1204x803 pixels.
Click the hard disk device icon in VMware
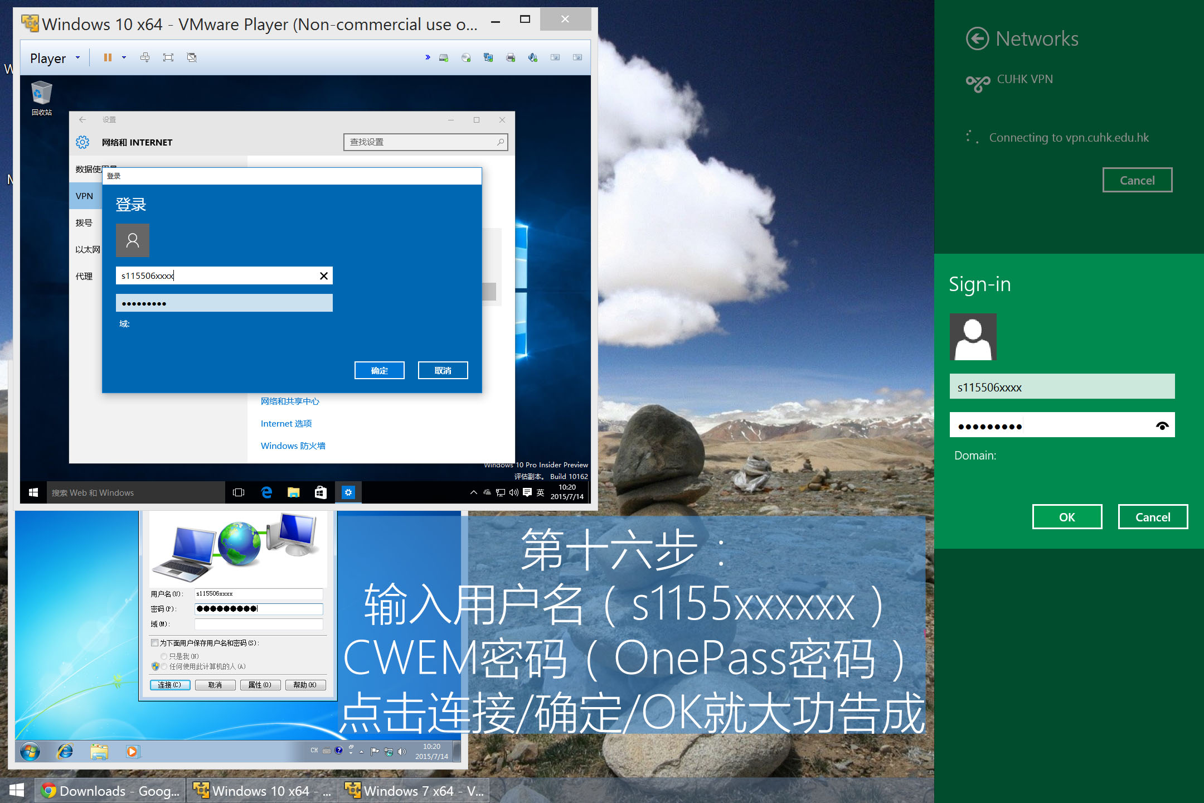coord(444,57)
